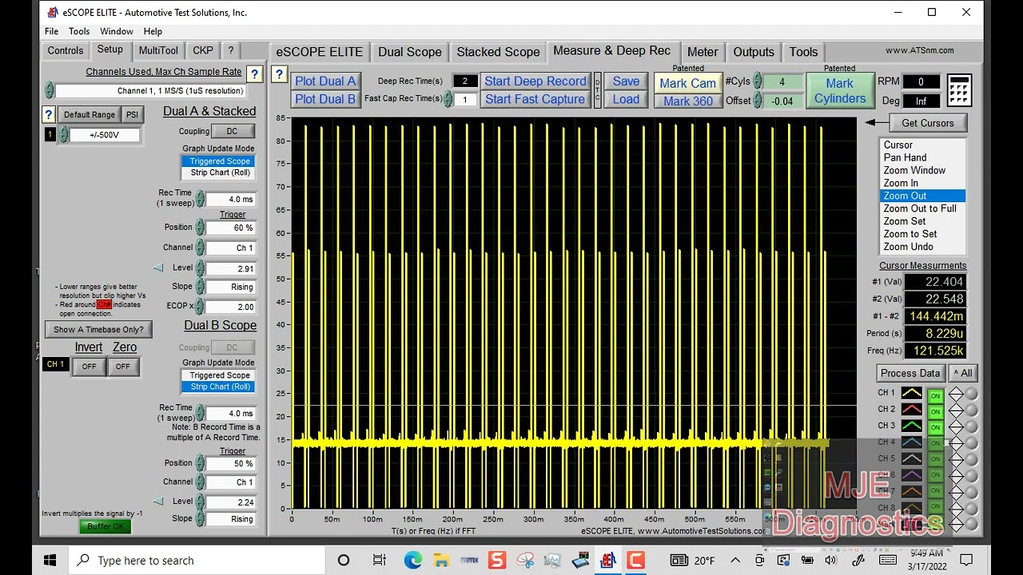Click Process Data button
The width and height of the screenshot is (1023, 575).
pos(910,373)
